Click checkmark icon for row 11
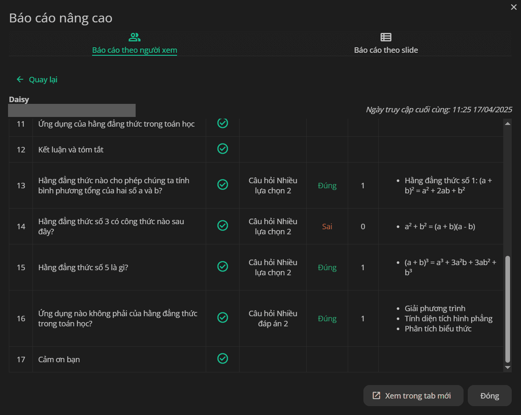Screen dimensions: 521x415 coord(223,123)
